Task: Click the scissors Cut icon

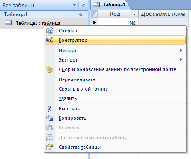Action: tap(50, 109)
